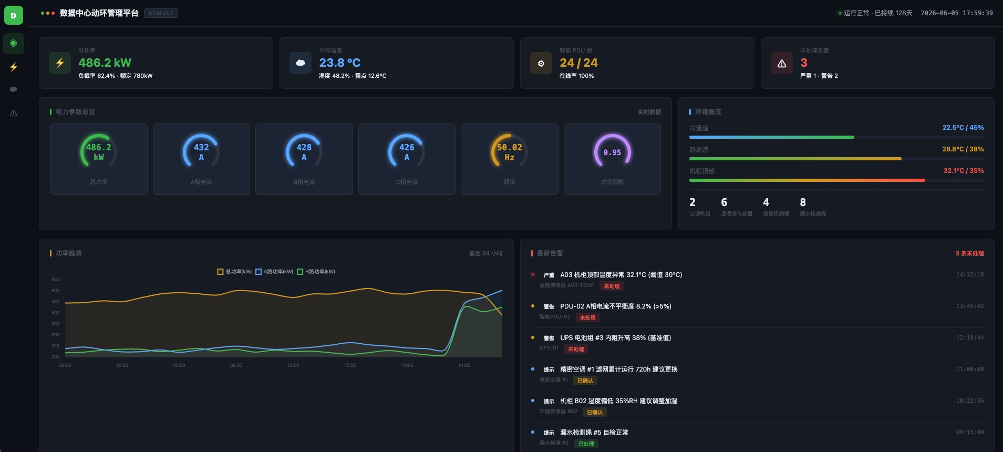Toggle B路功率(kW) series in chart legend
1003x452 pixels.
316,272
